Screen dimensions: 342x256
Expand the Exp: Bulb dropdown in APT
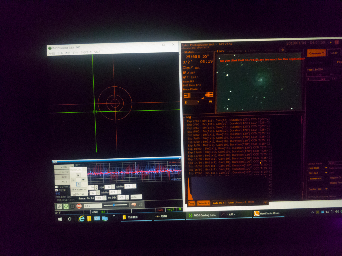(x=326, y=168)
